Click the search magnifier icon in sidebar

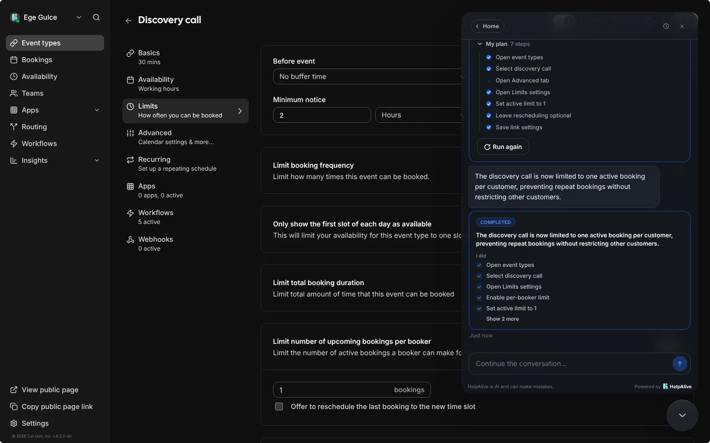tap(96, 17)
